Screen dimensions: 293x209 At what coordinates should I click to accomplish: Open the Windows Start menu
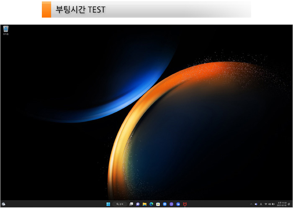[x=108, y=204]
